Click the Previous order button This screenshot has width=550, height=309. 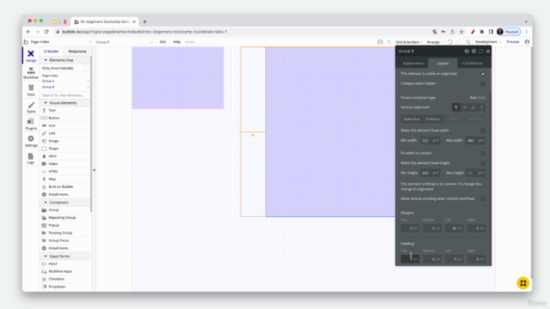pos(432,119)
